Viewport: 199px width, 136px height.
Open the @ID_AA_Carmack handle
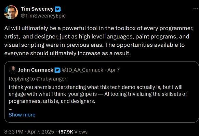tap(82, 70)
